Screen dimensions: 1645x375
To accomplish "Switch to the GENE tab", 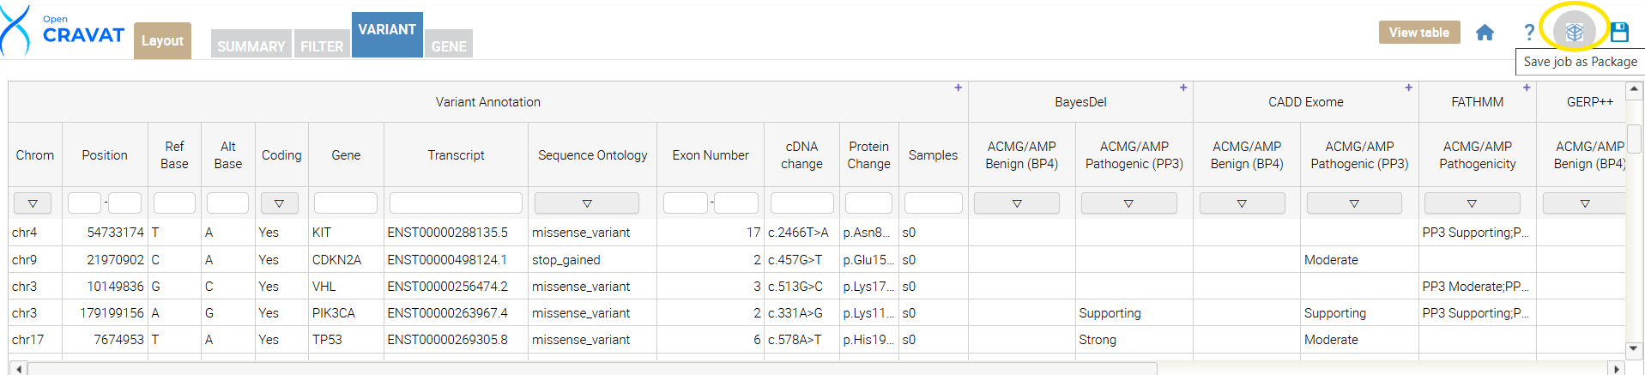I will click(x=449, y=45).
